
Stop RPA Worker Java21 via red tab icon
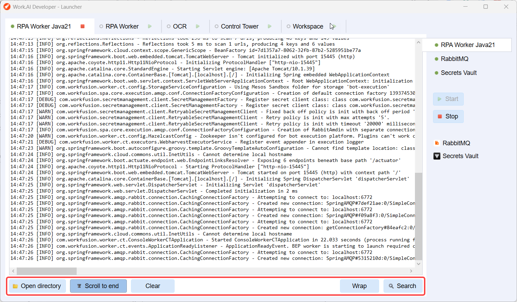(83, 26)
